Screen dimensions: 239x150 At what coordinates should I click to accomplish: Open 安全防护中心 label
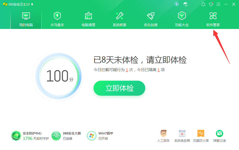pos(32,133)
